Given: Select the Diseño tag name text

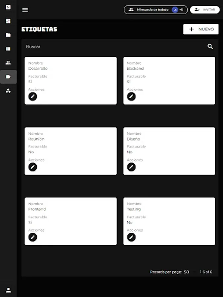Looking at the screenshot, I should (134, 139).
